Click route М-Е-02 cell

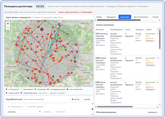click(138, 58)
